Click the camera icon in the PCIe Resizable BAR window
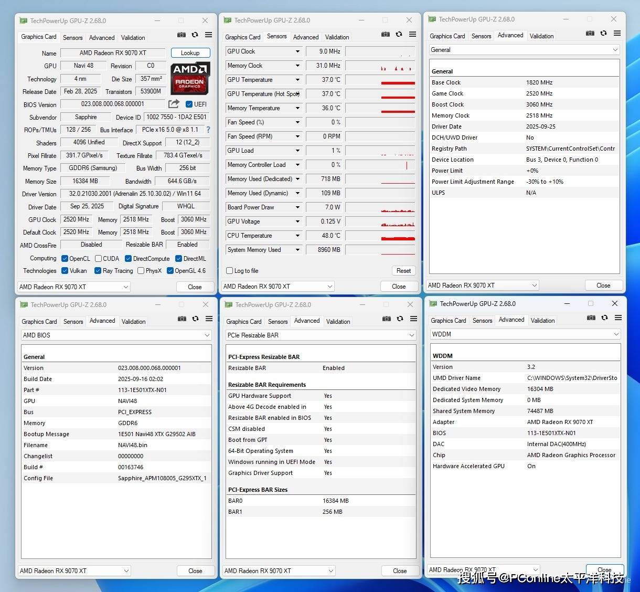 point(386,319)
